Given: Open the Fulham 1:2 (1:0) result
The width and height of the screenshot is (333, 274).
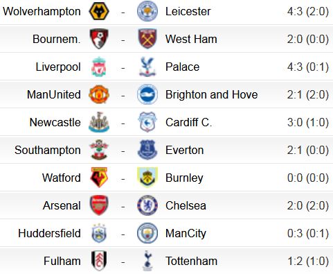Looking at the screenshot, I should click(308, 261).
